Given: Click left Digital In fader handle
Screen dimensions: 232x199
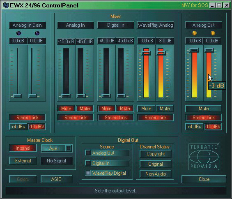Looking at the screenshot, I should tap(106, 96).
